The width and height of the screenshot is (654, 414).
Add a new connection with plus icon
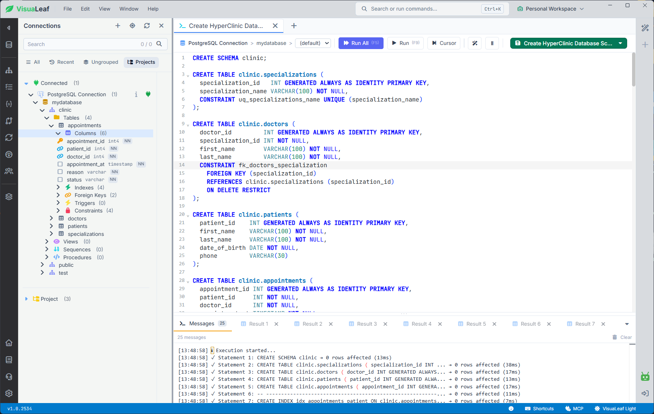(x=118, y=26)
